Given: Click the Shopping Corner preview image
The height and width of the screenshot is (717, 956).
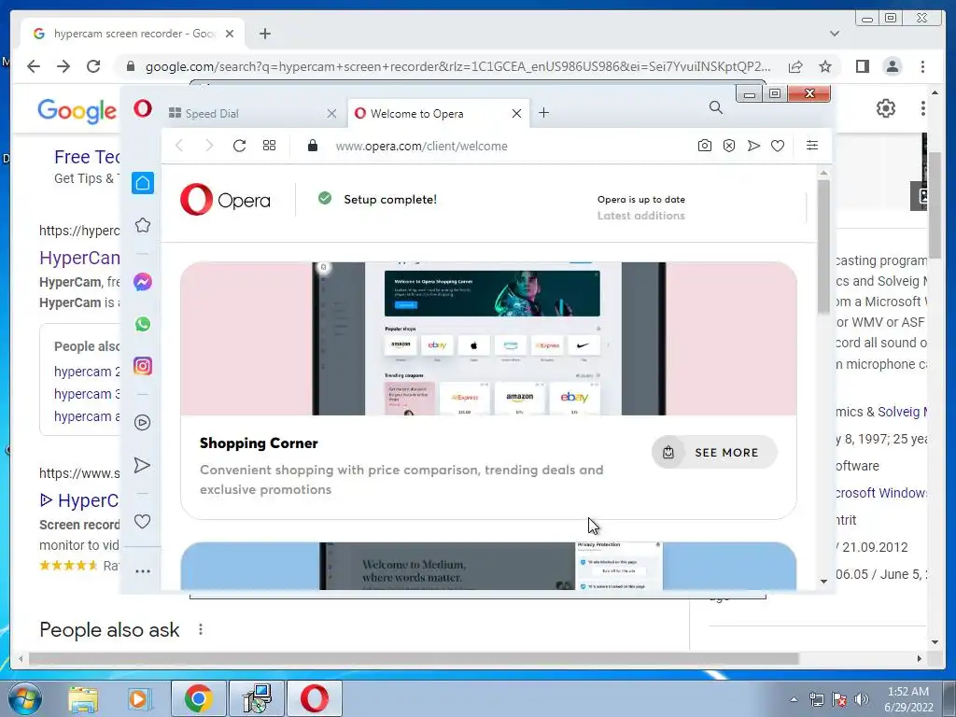Looking at the screenshot, I should pos(488,338).
